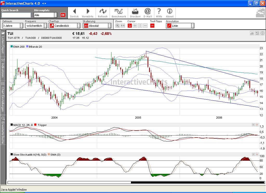Open the Drucken print function

coord(135,12)
